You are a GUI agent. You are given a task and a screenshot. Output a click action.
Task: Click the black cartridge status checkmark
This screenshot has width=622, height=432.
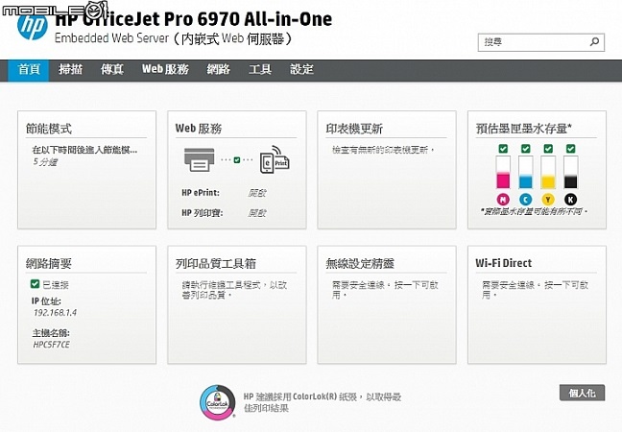(571, 149)
